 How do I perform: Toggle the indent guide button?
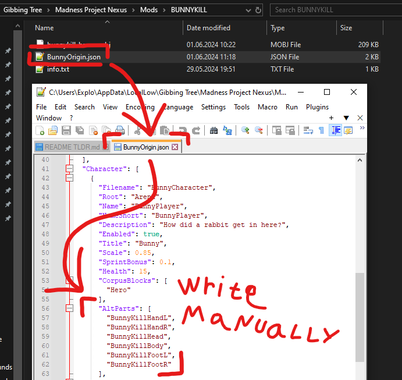pos(335,130)
